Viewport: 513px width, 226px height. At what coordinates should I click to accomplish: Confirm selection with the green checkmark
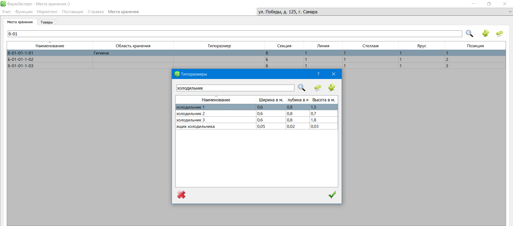point(332,195)
